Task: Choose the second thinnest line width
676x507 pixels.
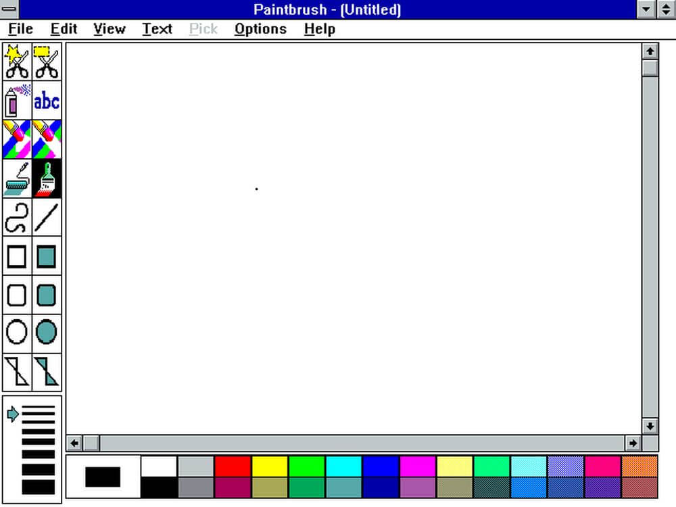Action: tap(39, 420)
